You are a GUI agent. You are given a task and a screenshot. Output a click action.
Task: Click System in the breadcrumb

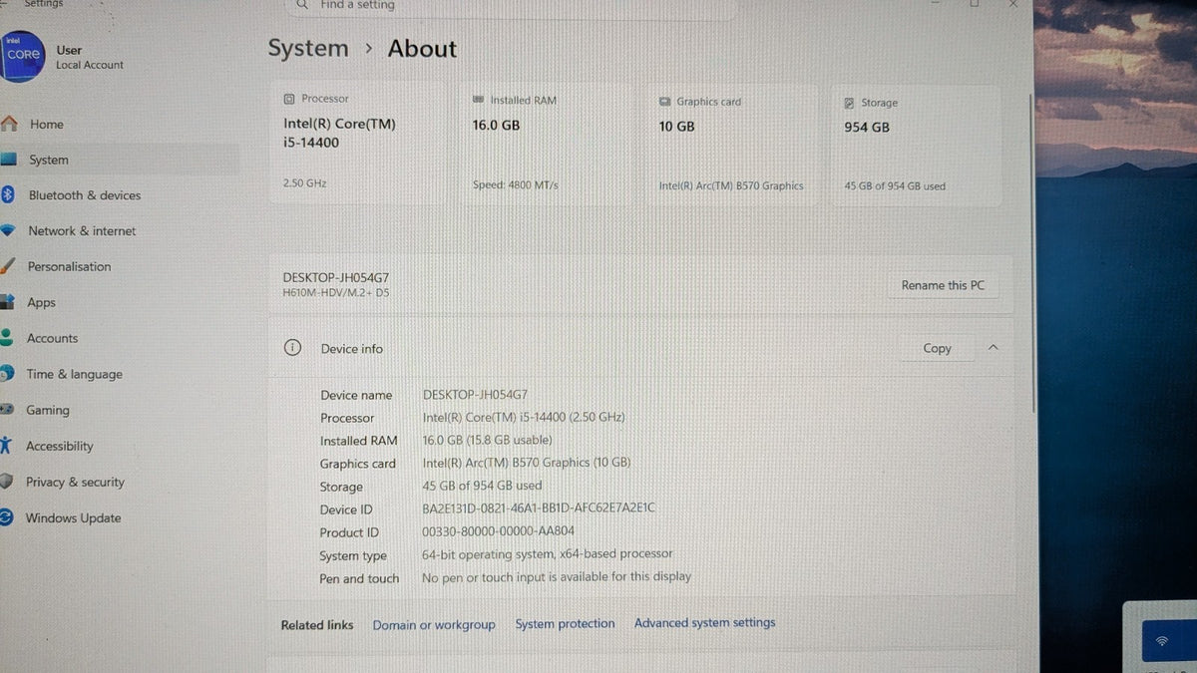tap(308, 48)
